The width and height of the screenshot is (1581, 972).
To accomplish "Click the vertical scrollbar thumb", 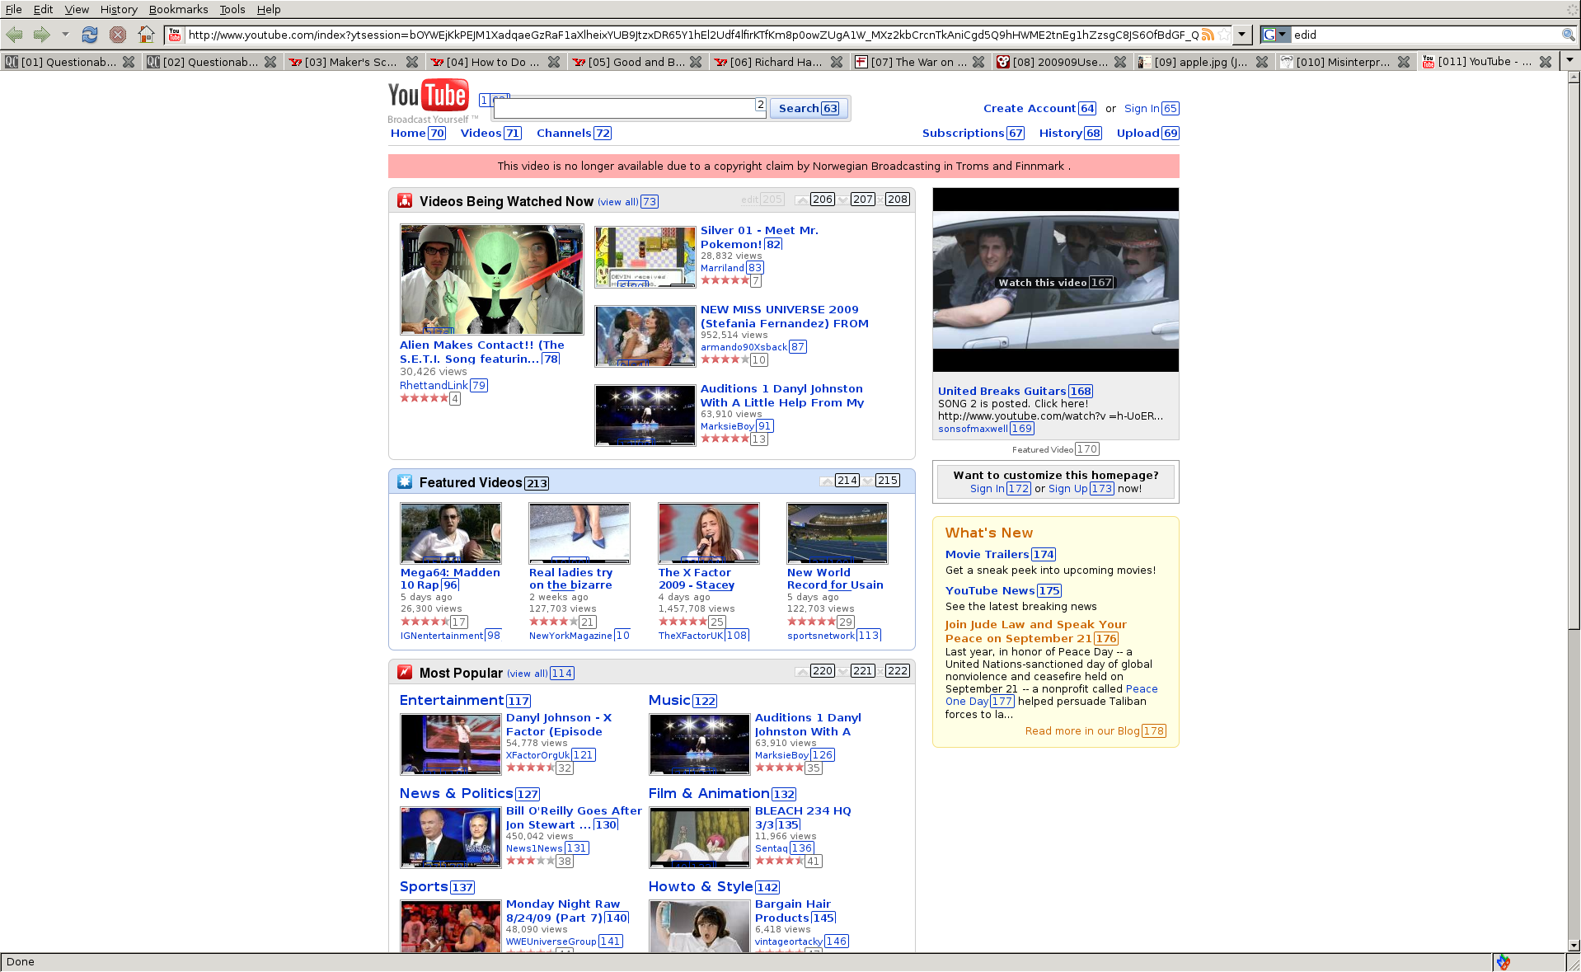I will [1574, 355].
